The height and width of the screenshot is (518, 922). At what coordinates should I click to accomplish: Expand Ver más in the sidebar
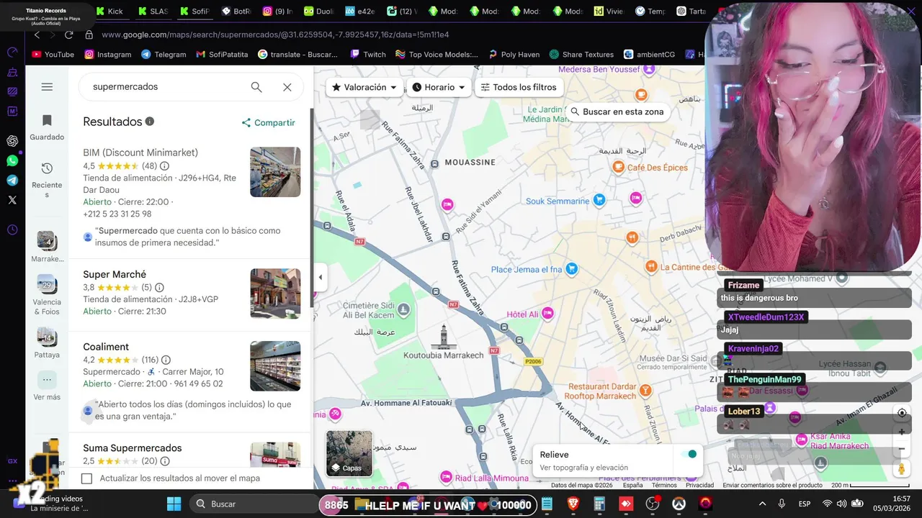tap(47, 386)
